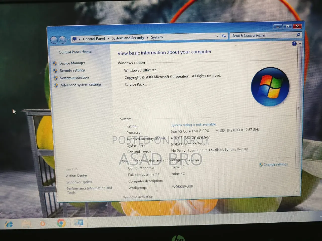Click the Windows 7 Ultimate text
Viewport: 322px width, 241px height.
click(x=140, y=70)
